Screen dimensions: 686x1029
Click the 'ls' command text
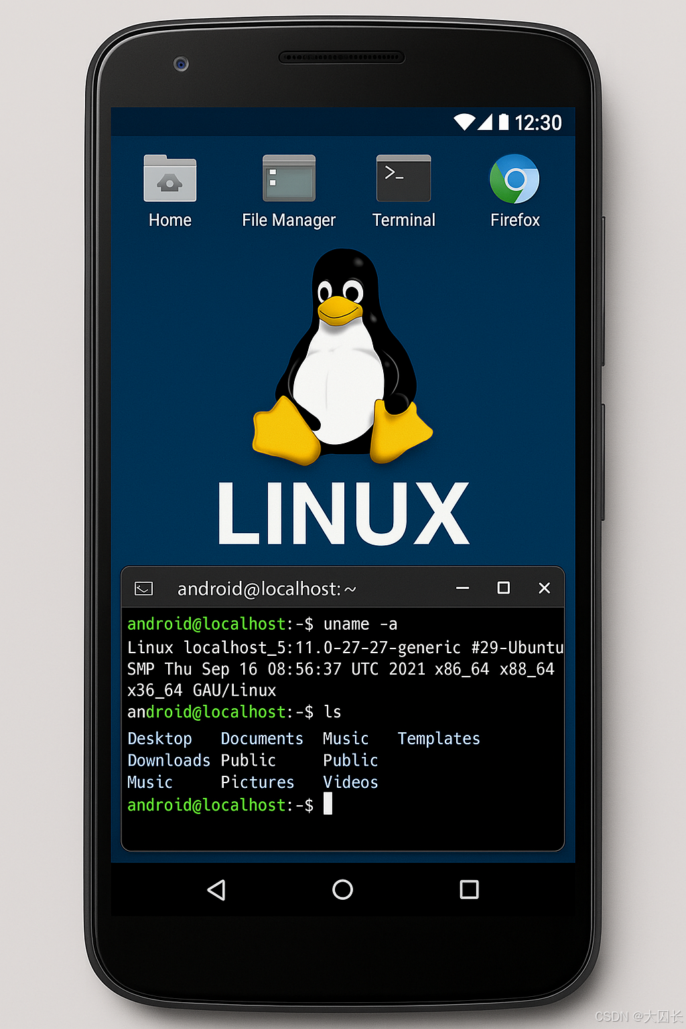332,711
